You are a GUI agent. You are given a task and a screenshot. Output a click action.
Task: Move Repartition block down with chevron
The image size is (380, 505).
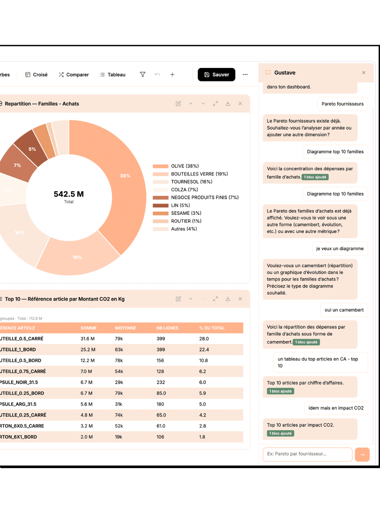tap(203, 104)
